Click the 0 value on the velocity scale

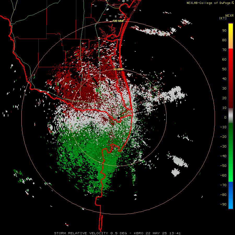(225, 118)
